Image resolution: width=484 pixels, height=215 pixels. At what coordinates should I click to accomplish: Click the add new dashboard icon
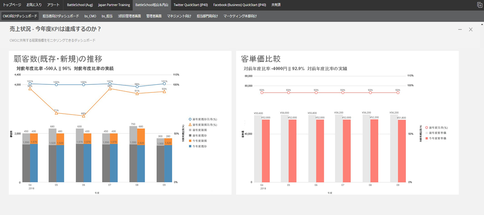(x=479, y=5)
